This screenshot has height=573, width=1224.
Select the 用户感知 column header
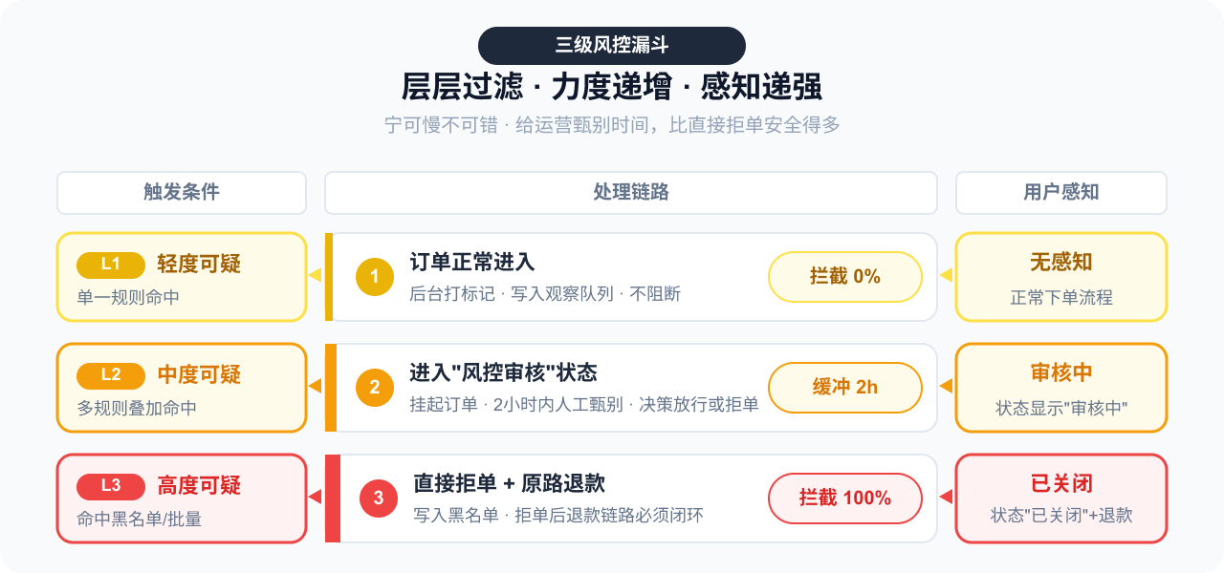click(x=1061, y=193)
